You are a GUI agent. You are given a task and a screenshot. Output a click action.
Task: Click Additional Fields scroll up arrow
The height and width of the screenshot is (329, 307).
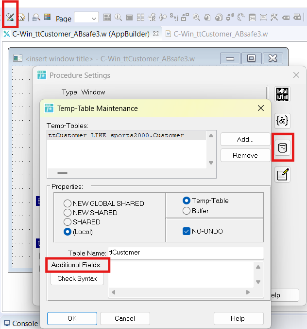258,267
